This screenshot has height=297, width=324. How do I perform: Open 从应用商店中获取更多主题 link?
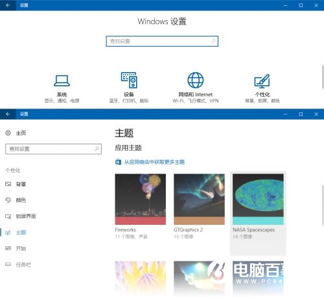click(x=154, y=162)
